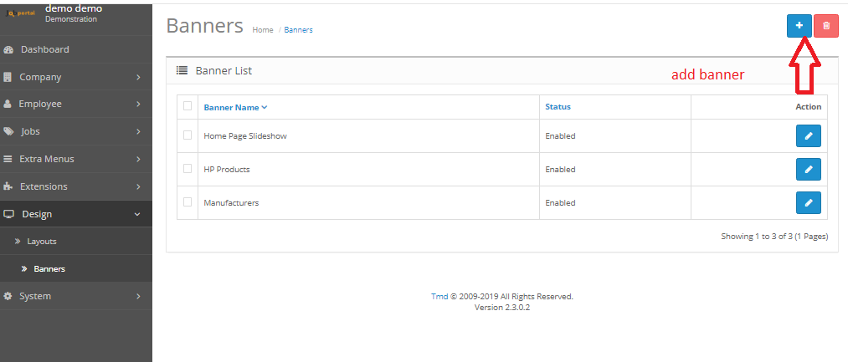Tick the HP Products checkbox
Screen dimensions: 848x362
pyautogui.click(x=188, y=169)
